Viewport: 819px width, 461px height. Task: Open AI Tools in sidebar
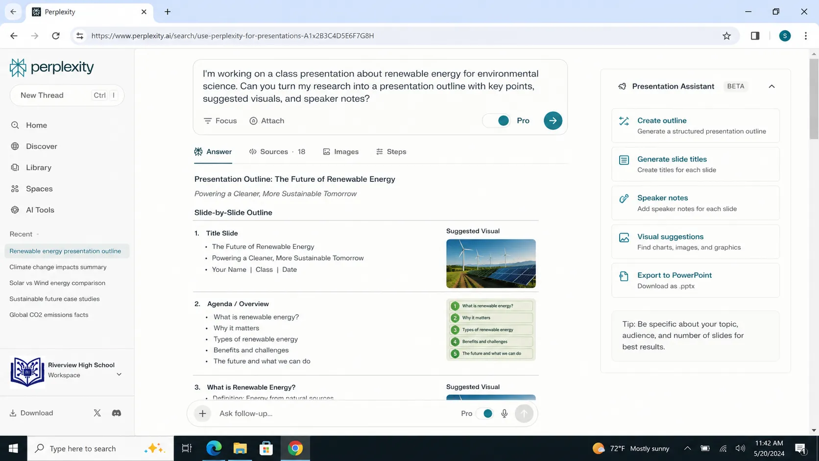(x=33, y=210)
